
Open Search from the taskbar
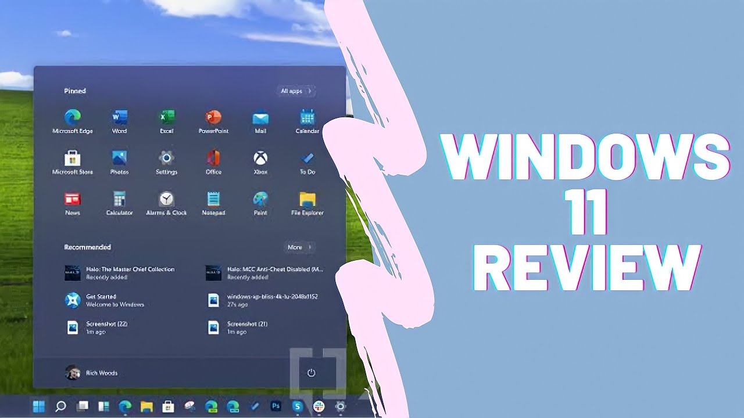(x=60, y=406)
